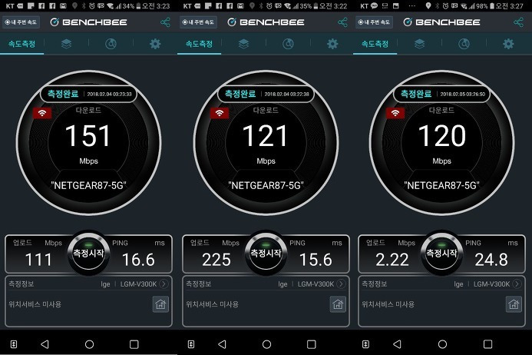Tap BENCHBEE logo in the 121 Mbps screen
532x355 pixels.
point(266,22)
